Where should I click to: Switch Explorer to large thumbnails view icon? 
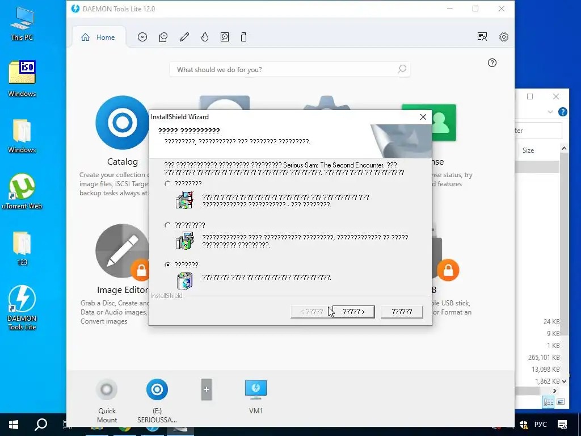(560, 402)
